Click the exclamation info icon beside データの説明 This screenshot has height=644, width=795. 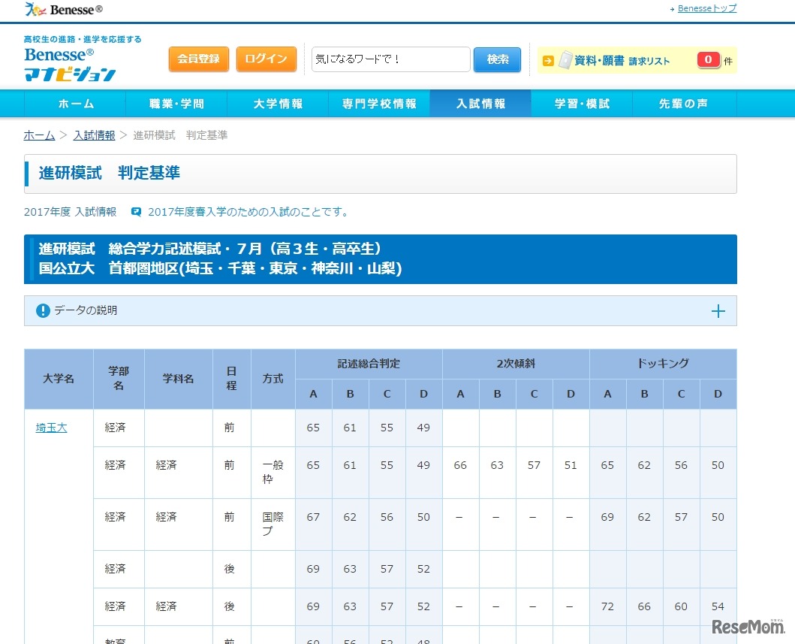pyautogui.click(x=43, y=310)
